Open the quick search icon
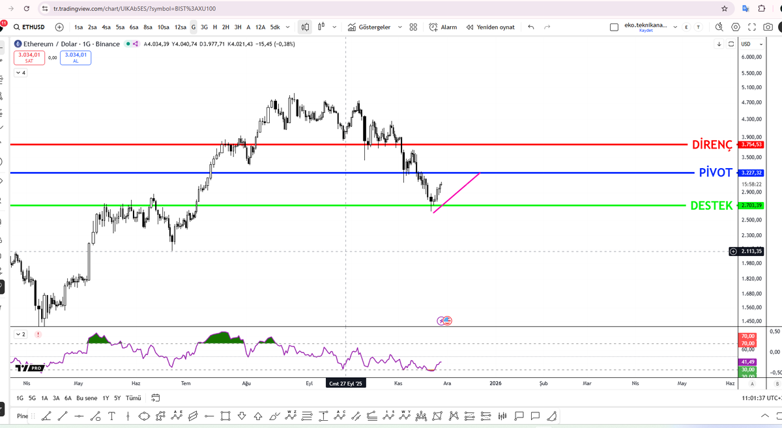 point(719,27)
